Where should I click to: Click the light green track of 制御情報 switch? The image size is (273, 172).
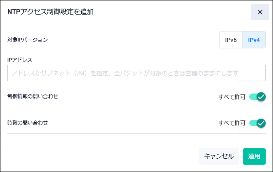253,97
